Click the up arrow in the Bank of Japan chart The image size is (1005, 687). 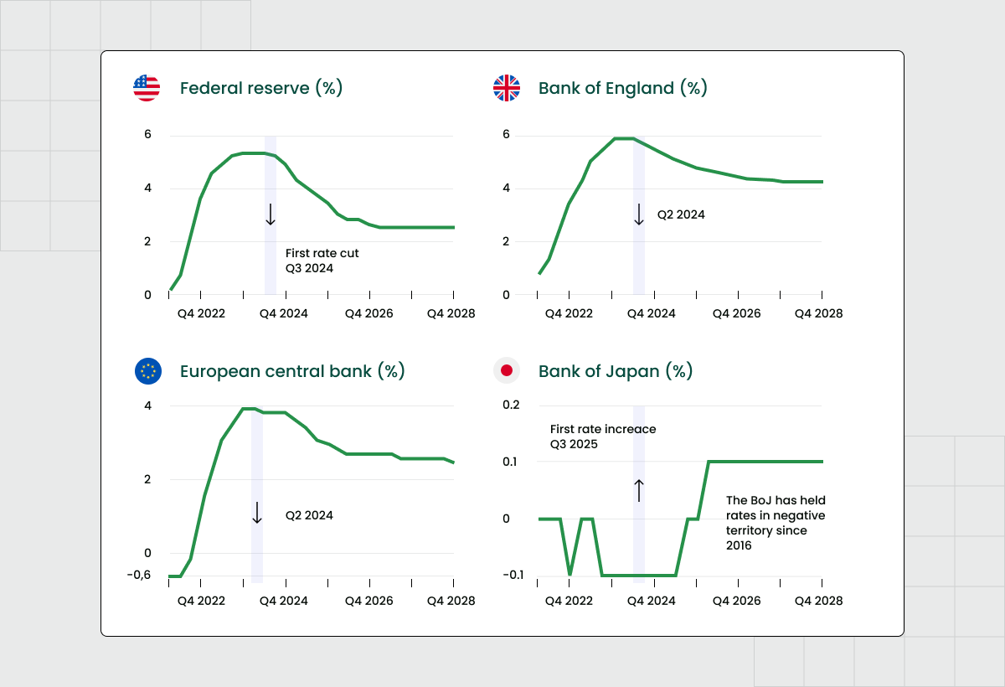639,490
